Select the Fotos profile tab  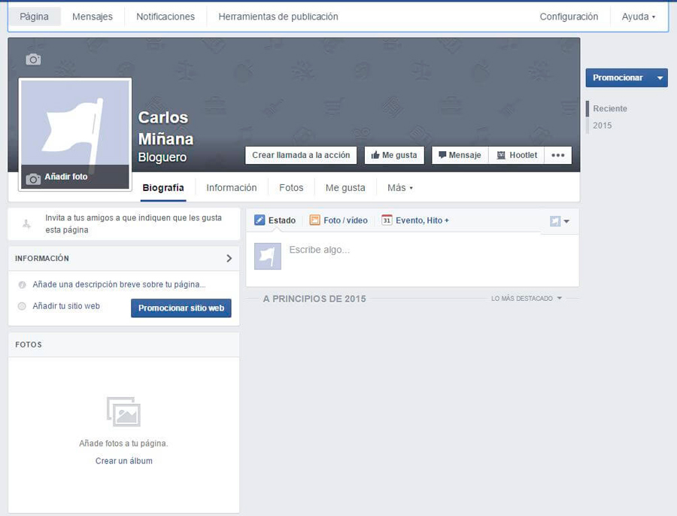tap(291, 188)
